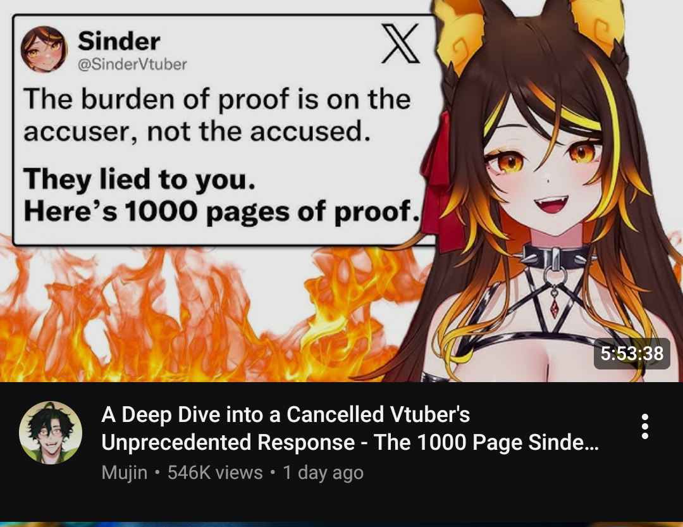Viewport: 683px width, 527px height.
Task: Click the Mujin channel avatar
Action: (x=51, y=432)
